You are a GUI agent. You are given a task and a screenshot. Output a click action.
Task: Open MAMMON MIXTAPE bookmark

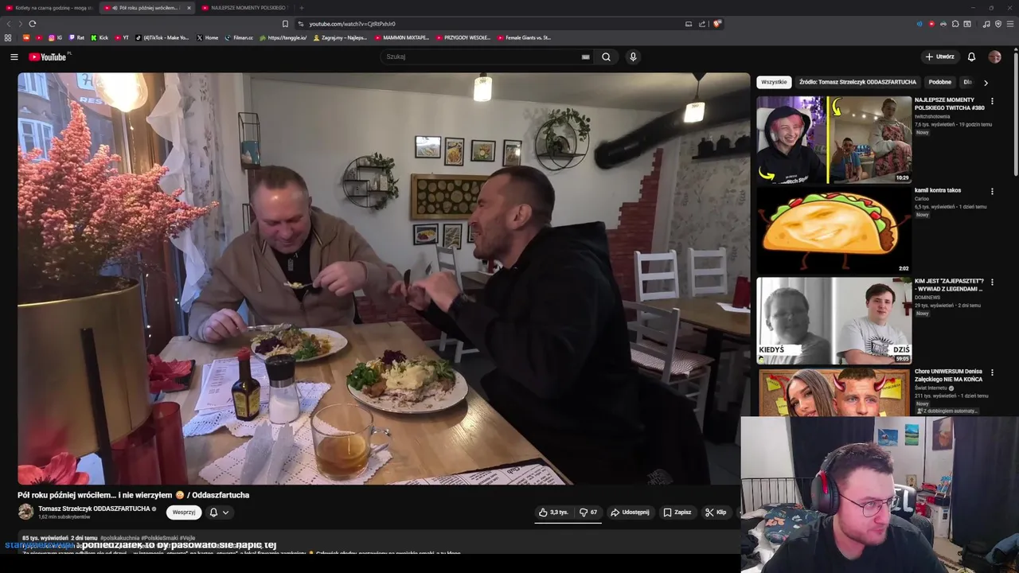(x=402, y=37)
